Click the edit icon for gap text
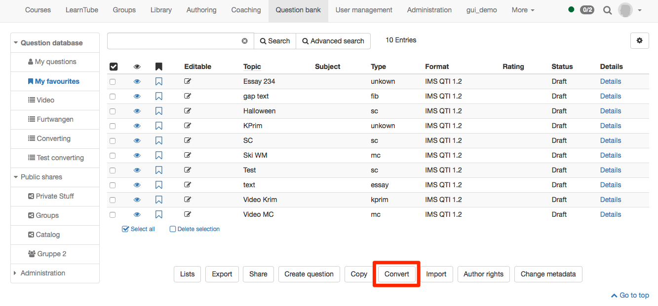Image resolution: width=658 pixels, height=306 pixels. click(188, 96)
